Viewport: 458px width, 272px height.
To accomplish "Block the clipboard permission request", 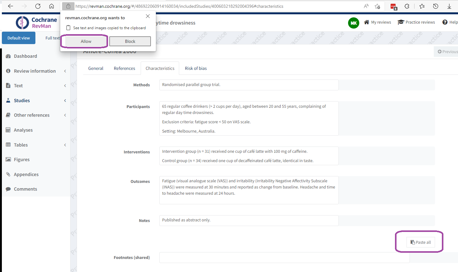I will 130,41.
